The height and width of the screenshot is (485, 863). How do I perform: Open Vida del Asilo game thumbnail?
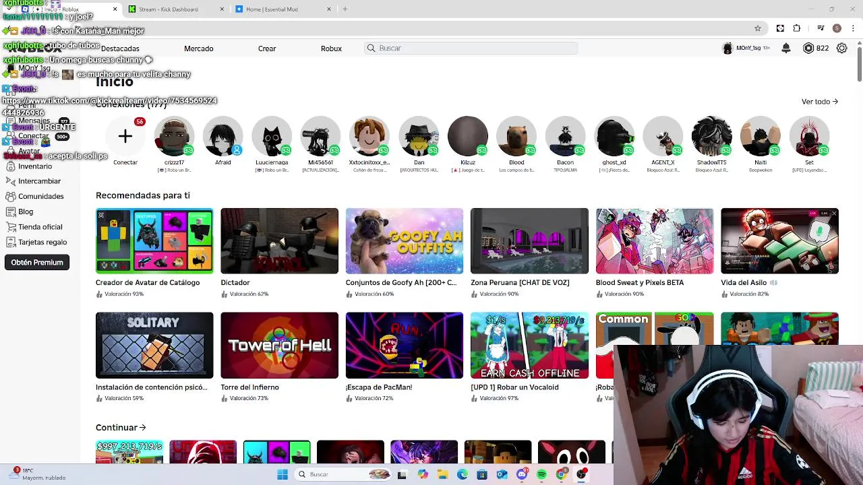[779, 241]
